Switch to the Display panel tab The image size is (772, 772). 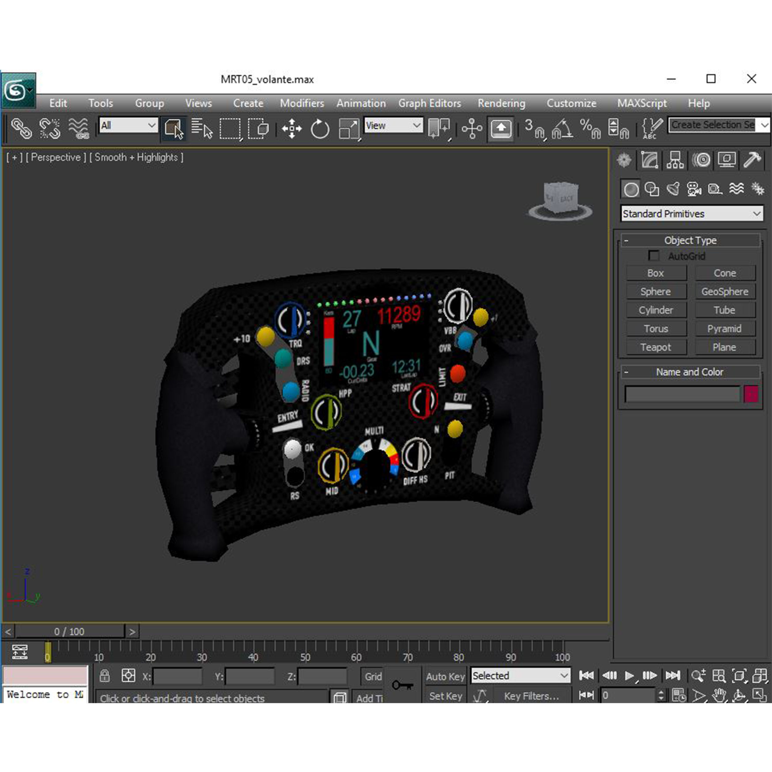click(727, 160)
